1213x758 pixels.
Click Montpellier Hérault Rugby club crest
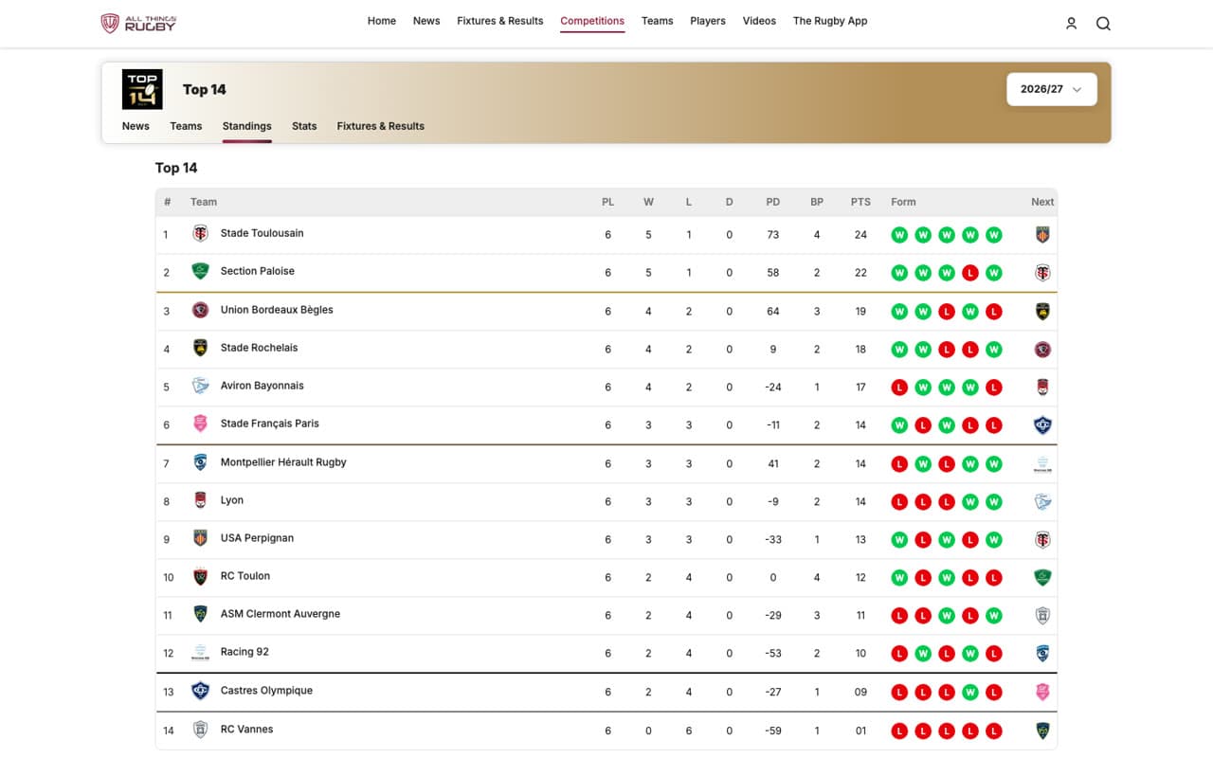[200, 463]
